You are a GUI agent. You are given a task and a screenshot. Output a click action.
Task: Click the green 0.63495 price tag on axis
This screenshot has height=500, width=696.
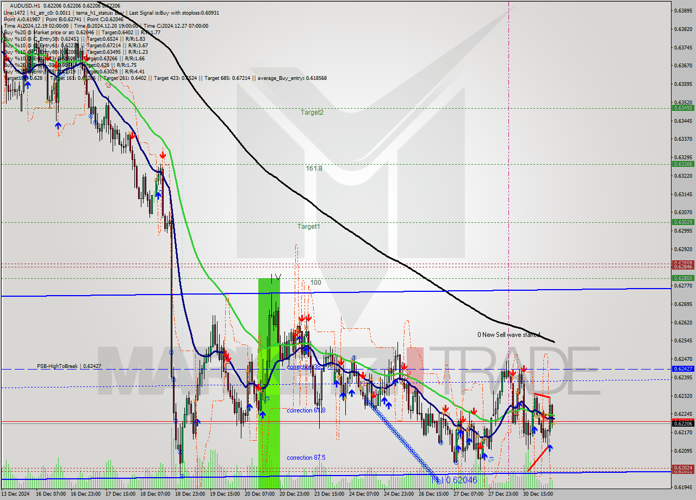click(683, 108)
